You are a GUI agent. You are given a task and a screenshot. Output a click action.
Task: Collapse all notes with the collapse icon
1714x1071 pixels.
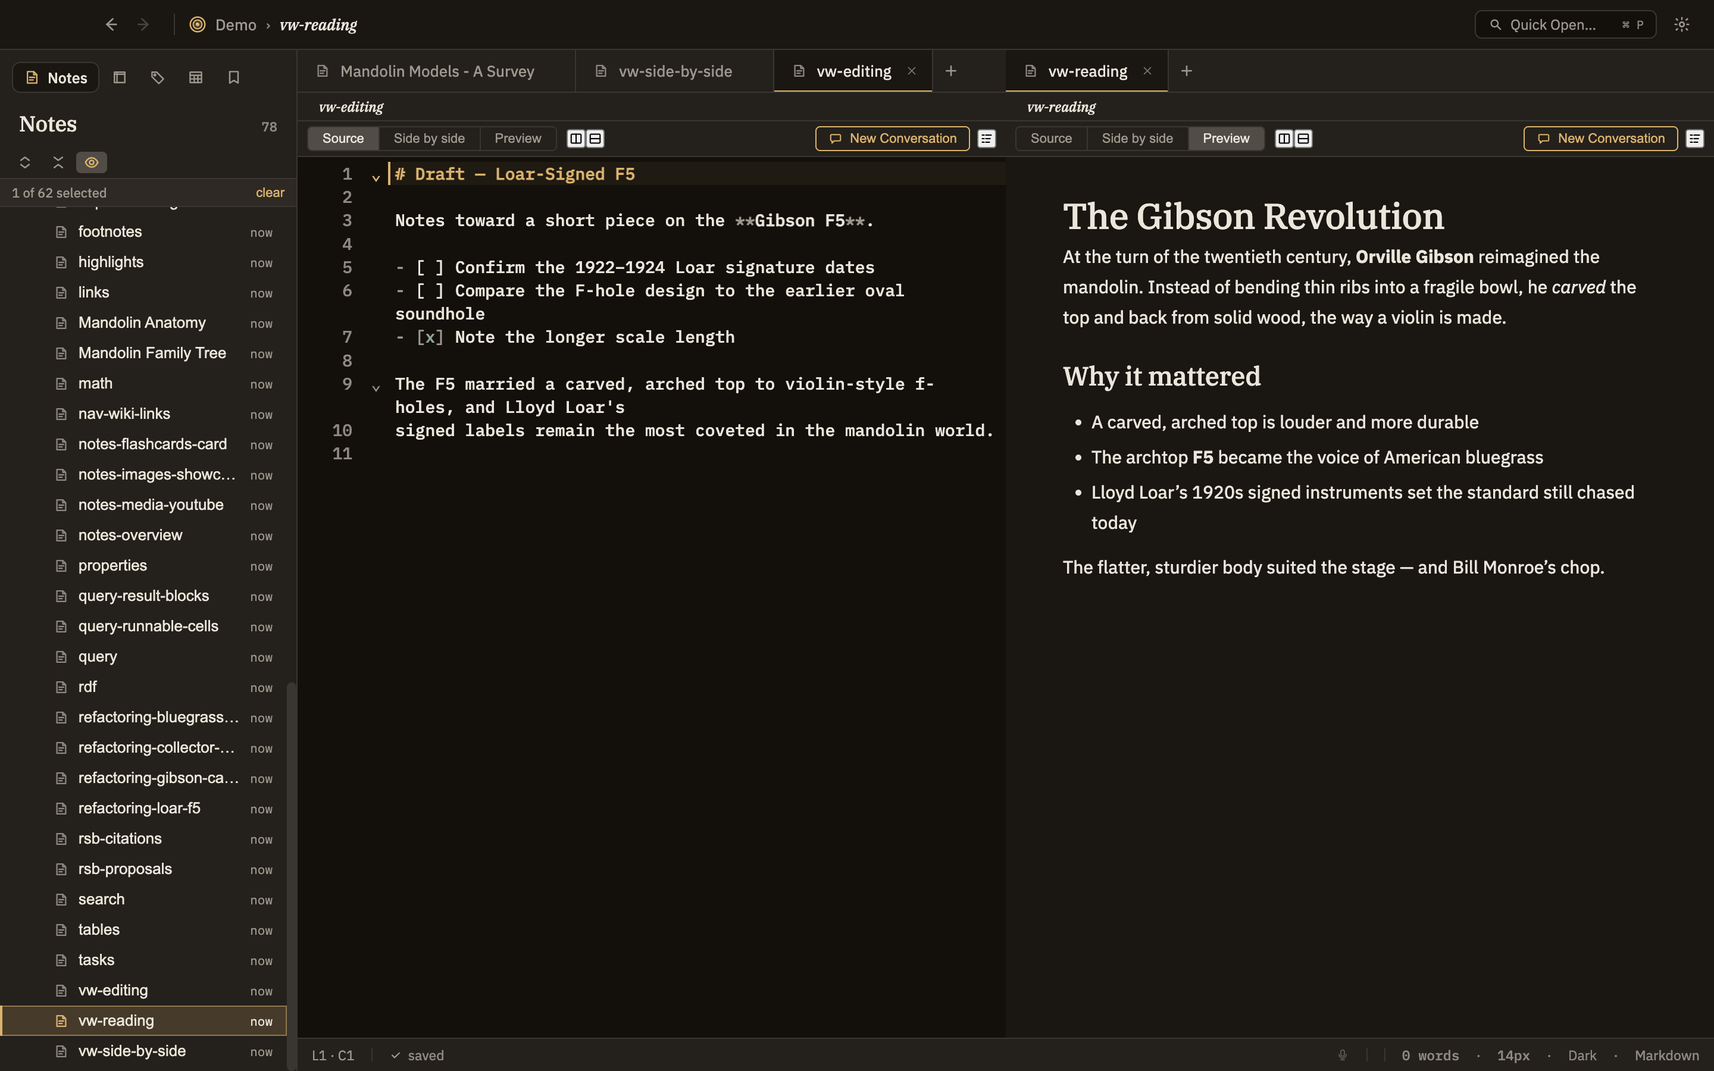click(58, 162)
